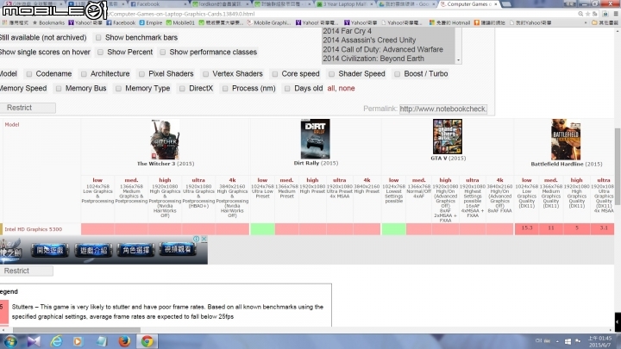This screenshot has height=349, width=621.
Task: Click the 視頻觀看 ad button
Action: point(178,249)
